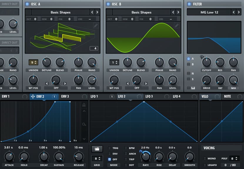Click the OSC A UNISON stepper arrows
This screenshot has width=244, height=169.
point(36,62)
